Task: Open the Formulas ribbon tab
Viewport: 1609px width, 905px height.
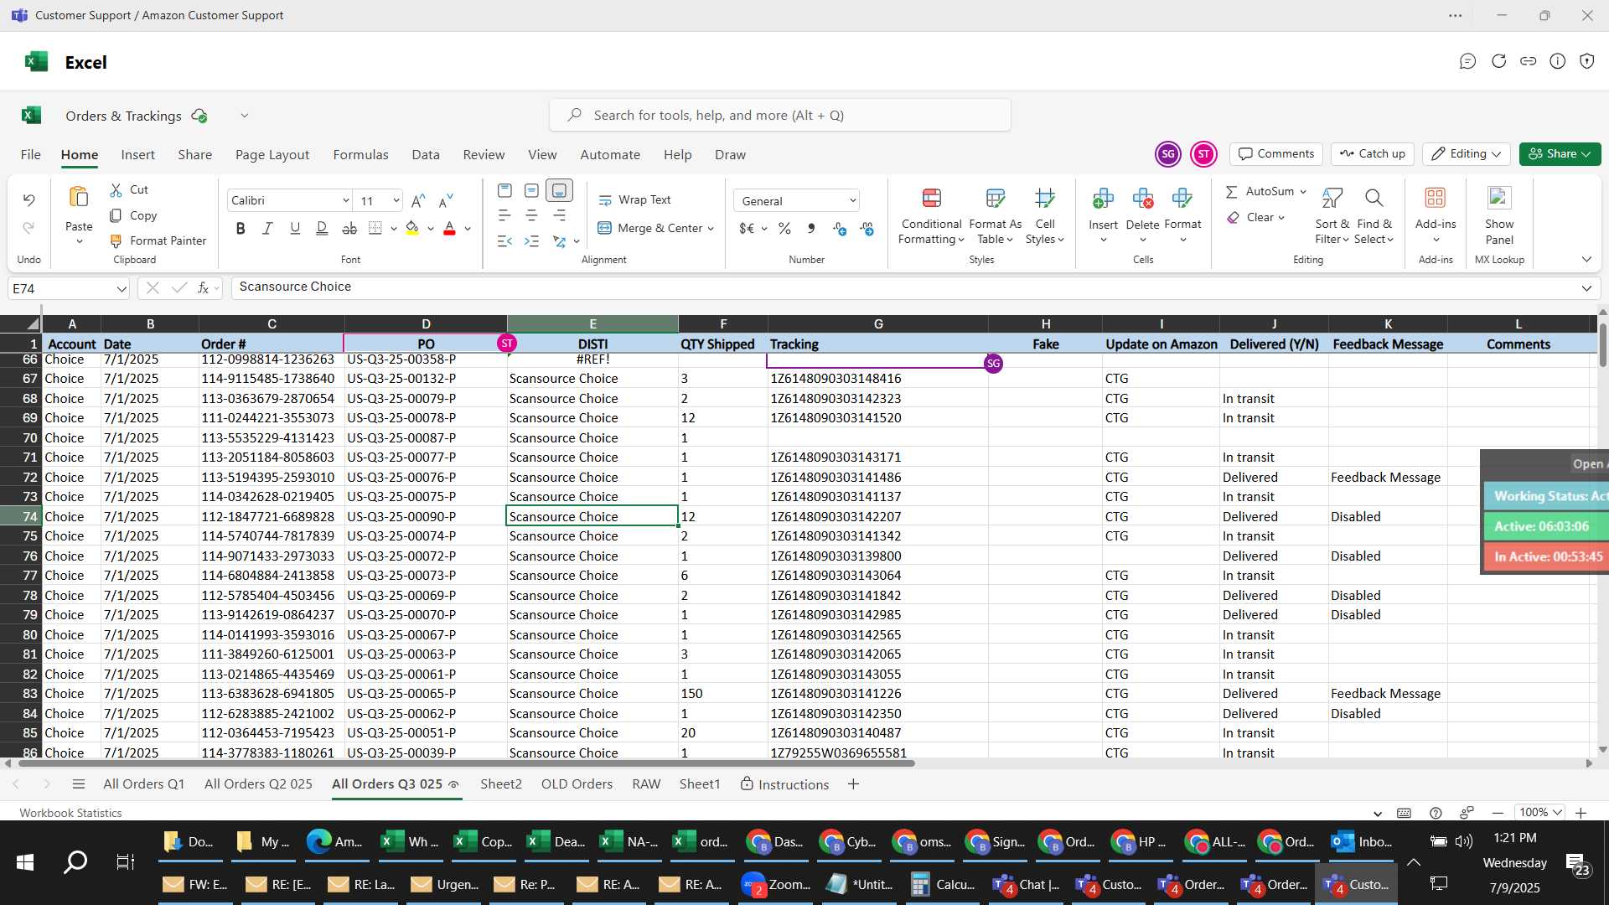Action: 360,155
